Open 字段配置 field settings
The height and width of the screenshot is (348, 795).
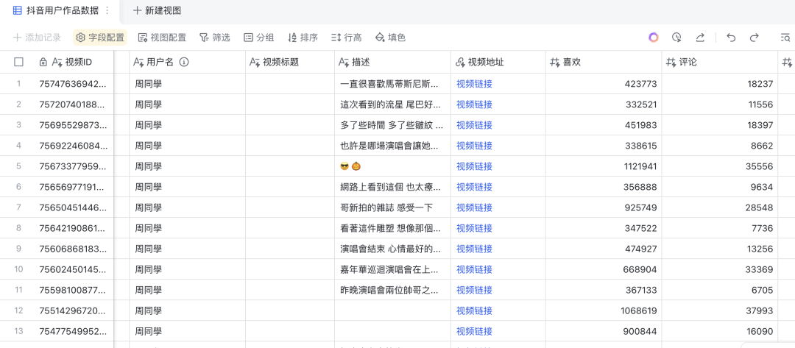(100, 38)
